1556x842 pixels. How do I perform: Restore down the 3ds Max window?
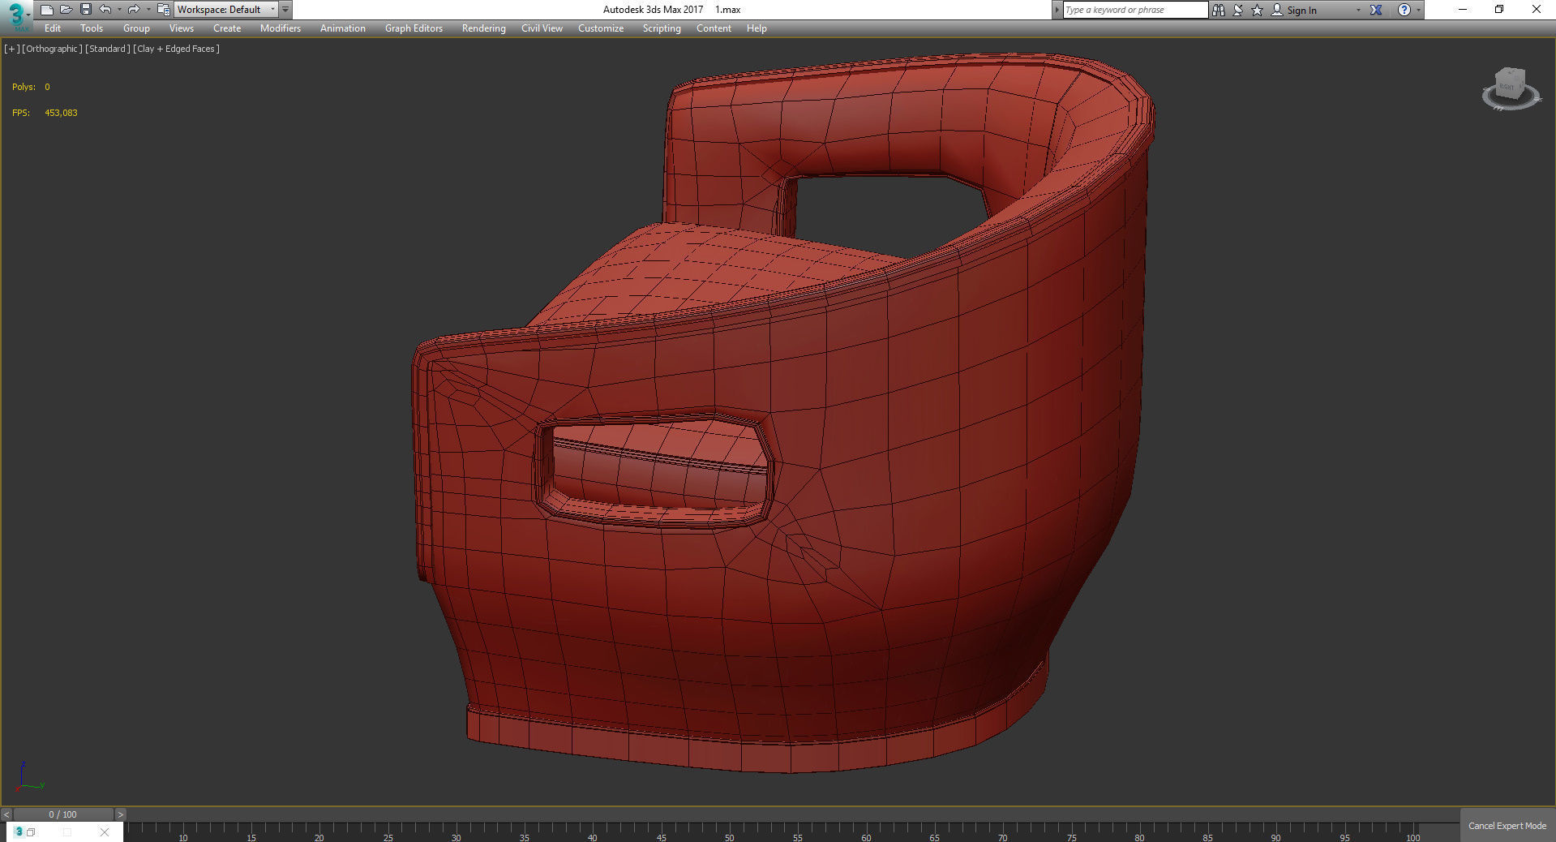1499,10
